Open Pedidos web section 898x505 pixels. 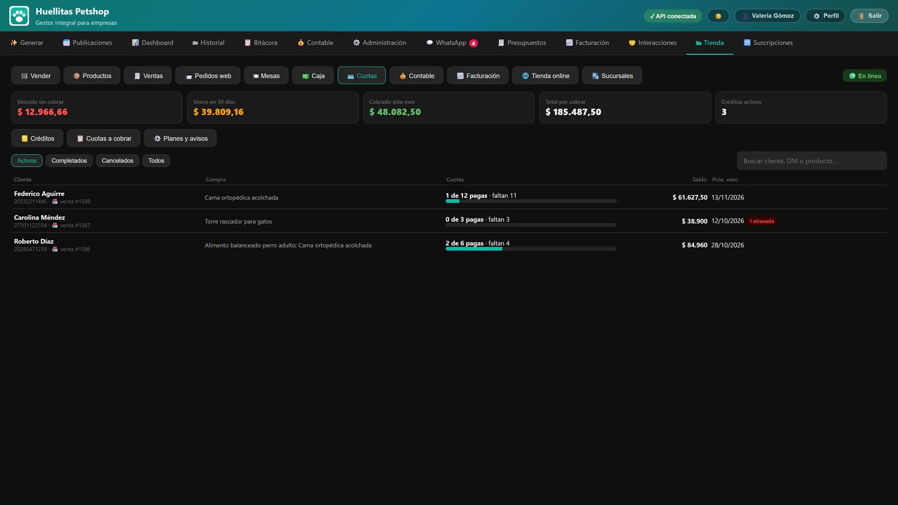click(x=208, y=76)
